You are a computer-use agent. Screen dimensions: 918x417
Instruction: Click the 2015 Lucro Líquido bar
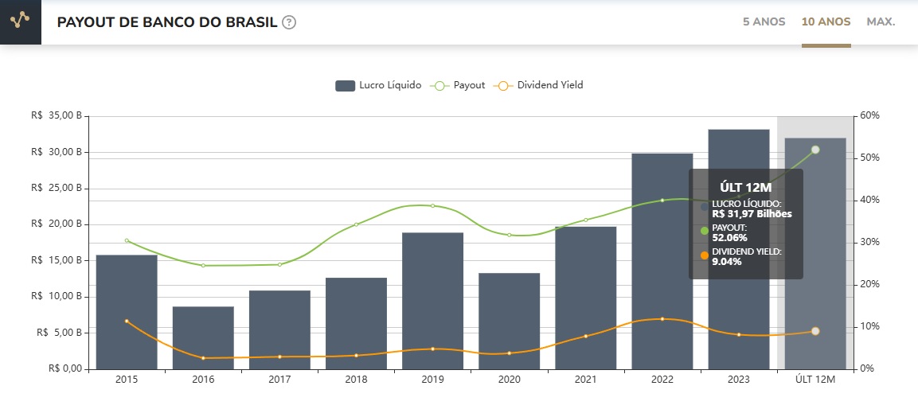pyautogui.click(x=127, y=312)
